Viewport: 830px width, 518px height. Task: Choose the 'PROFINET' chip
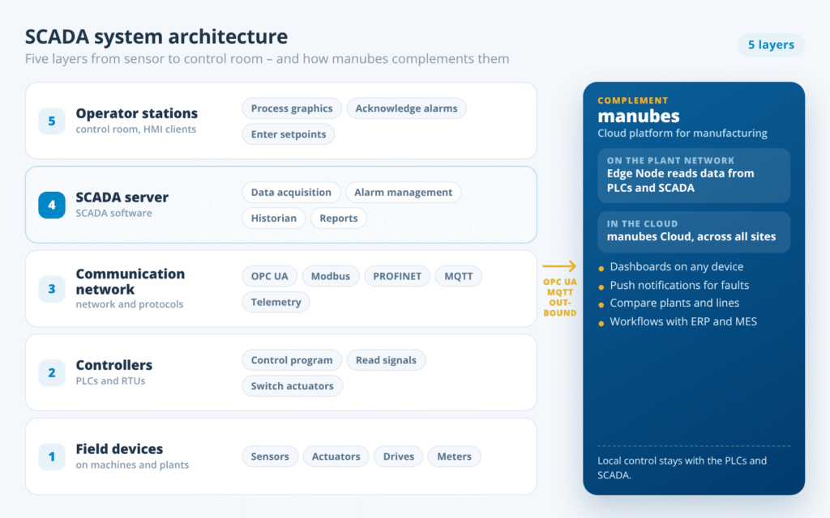[x=397, y=277]
